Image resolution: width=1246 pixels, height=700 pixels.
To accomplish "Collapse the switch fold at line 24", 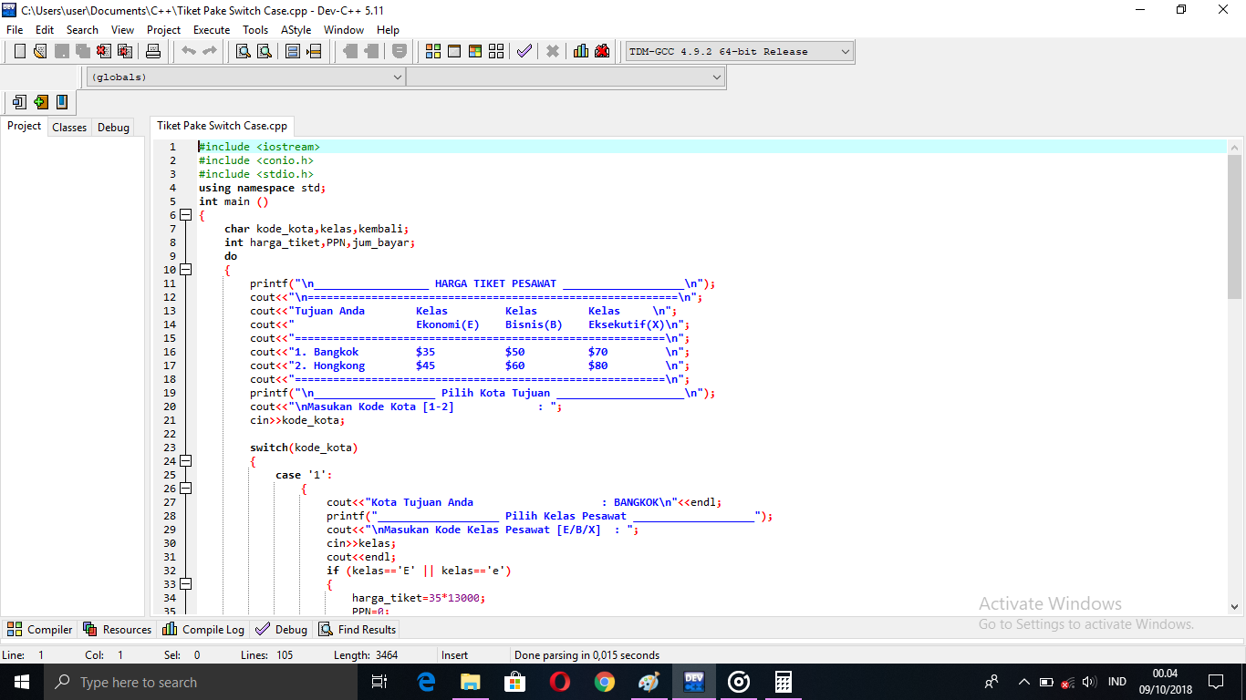I will (186, 461).
